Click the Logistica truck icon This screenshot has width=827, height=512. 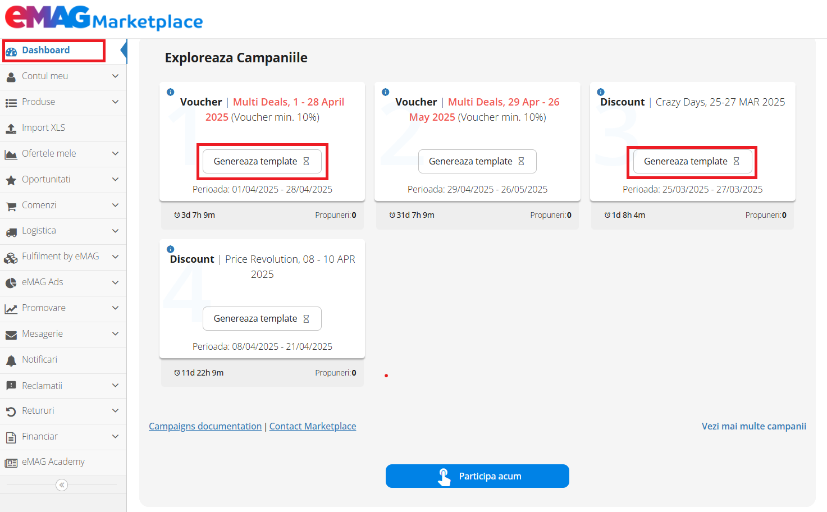coord(11,232)
